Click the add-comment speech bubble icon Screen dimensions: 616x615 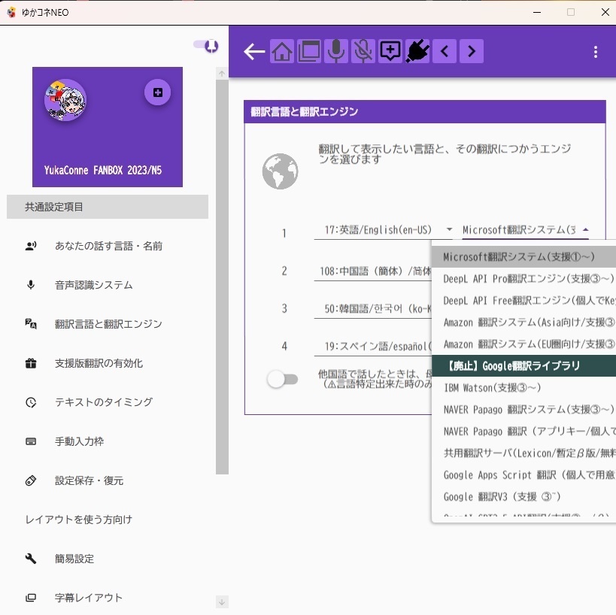pyautogui.click(x=390, y=51)
